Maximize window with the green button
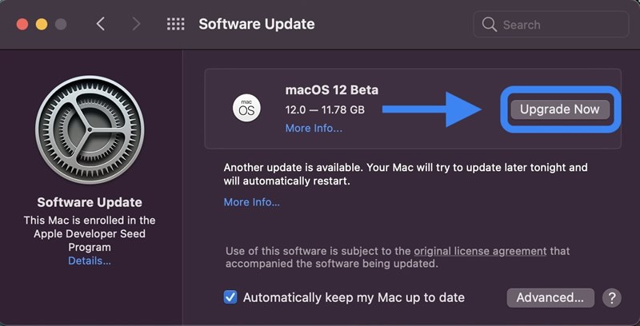The image size is (640, 326). tap(61, 24)
